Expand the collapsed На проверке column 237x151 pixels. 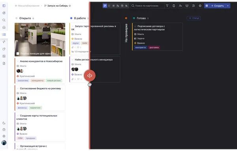click(126, 33)
